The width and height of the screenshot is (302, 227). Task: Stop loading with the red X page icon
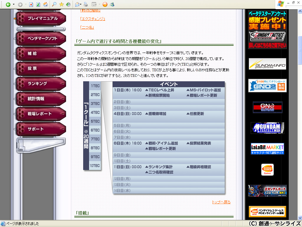coord(31,4)
